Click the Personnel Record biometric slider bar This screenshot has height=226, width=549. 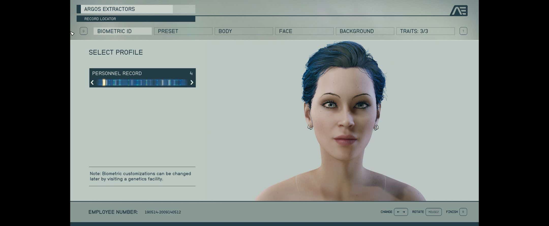[142, 82]
